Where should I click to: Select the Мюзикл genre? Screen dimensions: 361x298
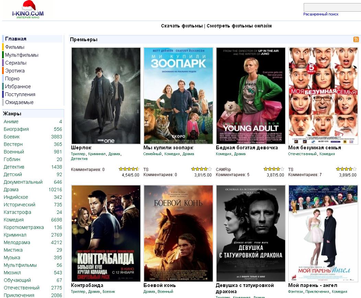(x=12, y=273)
